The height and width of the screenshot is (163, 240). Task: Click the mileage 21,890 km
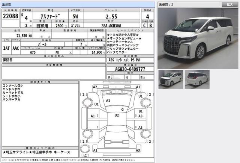(x=24, y=36)
